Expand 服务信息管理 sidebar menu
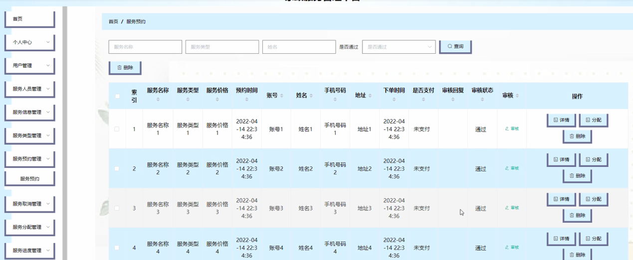This screenshot has height=260, width=633. (x=29, y=112)
